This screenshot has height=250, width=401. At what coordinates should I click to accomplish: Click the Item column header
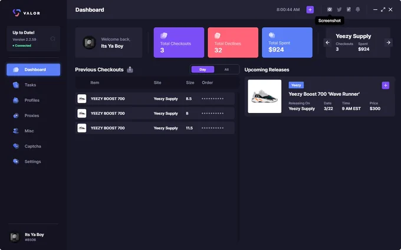tap(94, 83)
